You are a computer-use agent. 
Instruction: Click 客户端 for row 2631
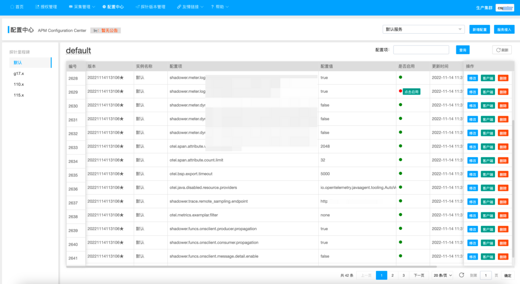pyautogui.click(x=488, y=119)
